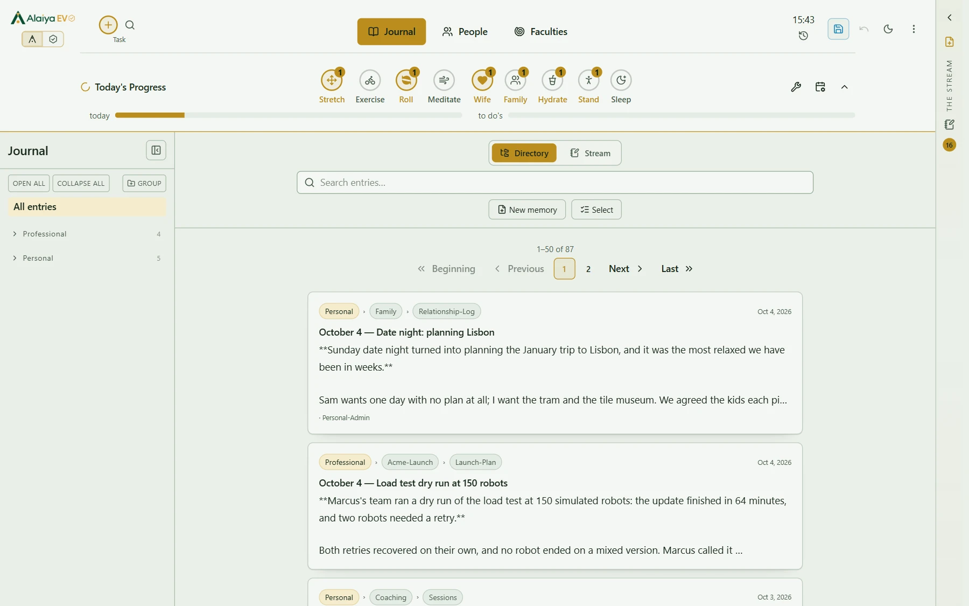Jump to Last page

677,269
